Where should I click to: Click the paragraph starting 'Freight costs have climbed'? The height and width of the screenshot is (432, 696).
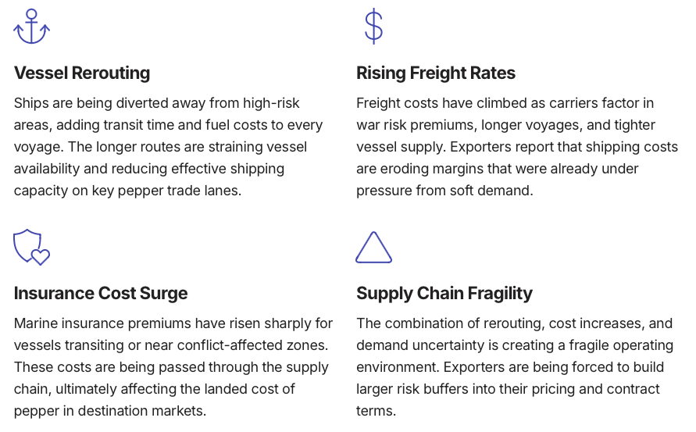click(516, 147)
